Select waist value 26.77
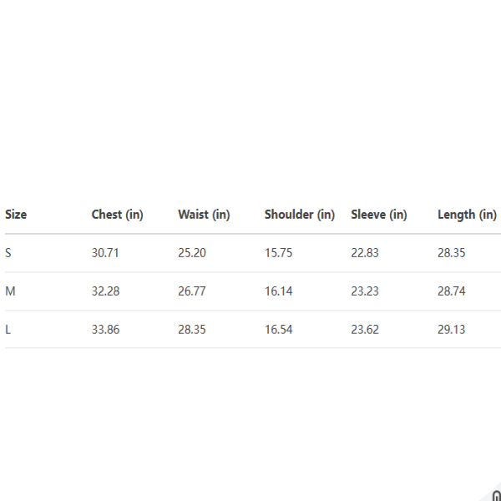Image resolution: width=501 pixels, height=501 pixels. coord(192,291)
